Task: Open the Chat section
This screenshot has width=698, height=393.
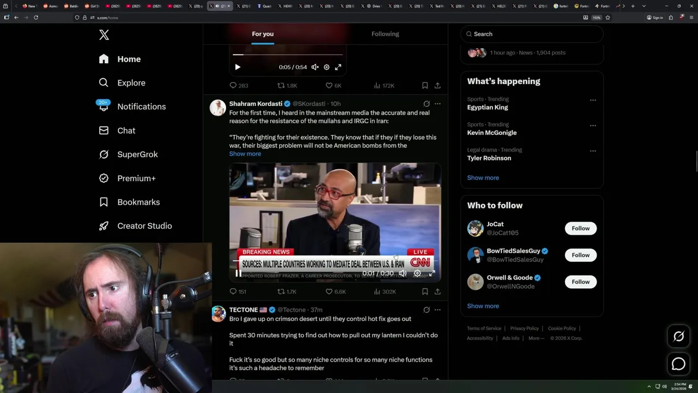Action: coord(117,130)
